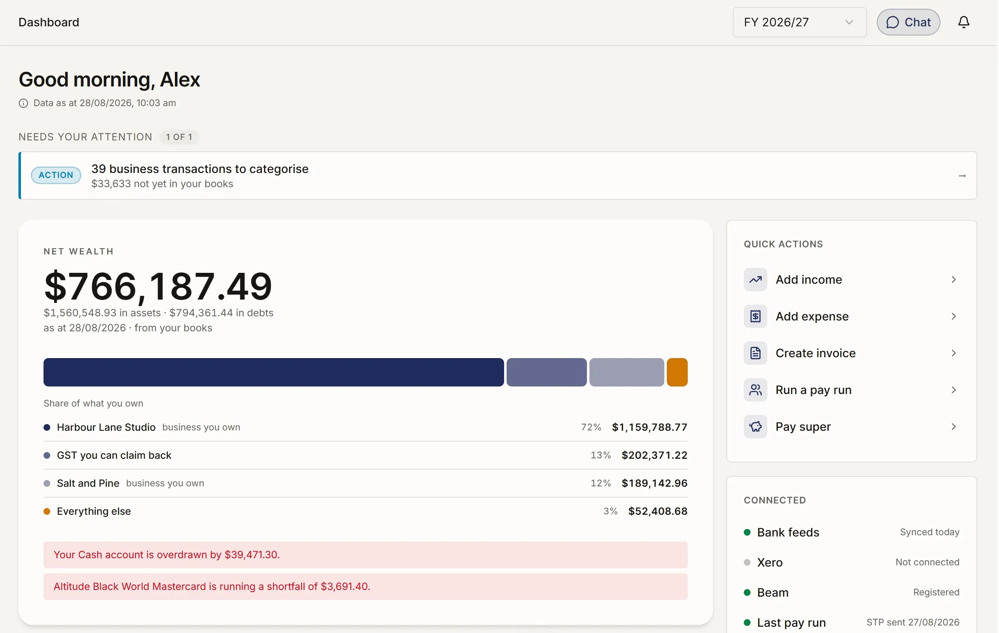Click the Altitude Black World Mastercard shortfall alert
This screenshot has width=999, height=633.
(x=365, y=587)
